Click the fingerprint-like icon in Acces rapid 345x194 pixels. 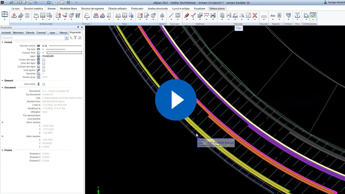click(178, 16)
